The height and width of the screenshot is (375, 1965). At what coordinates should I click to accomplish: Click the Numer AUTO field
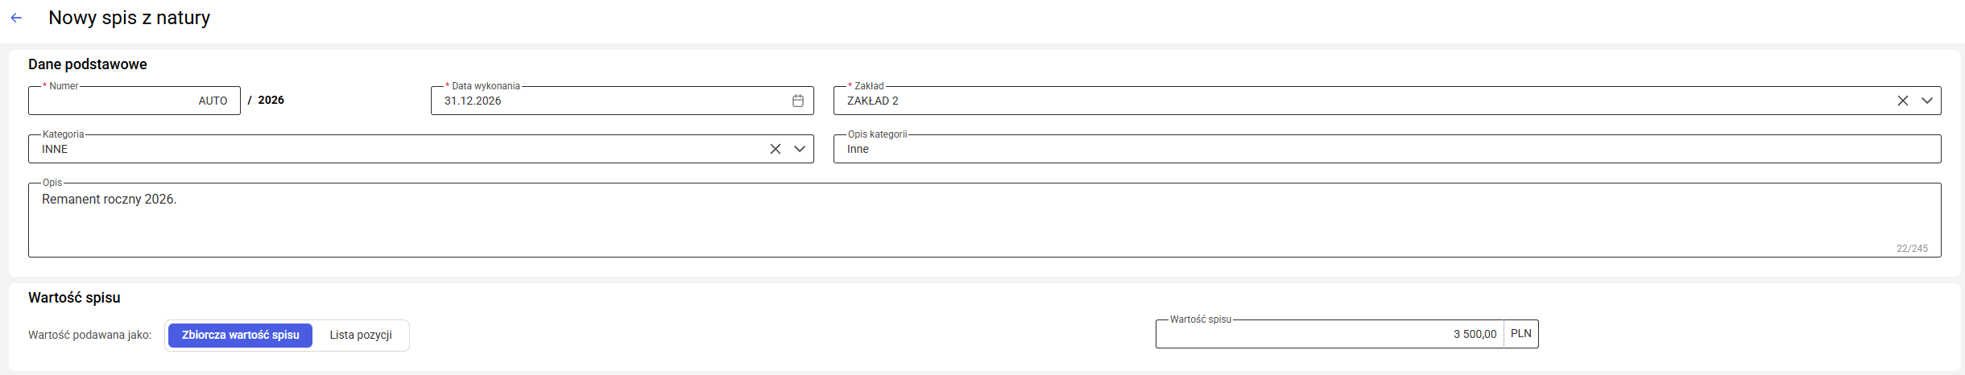134,101
